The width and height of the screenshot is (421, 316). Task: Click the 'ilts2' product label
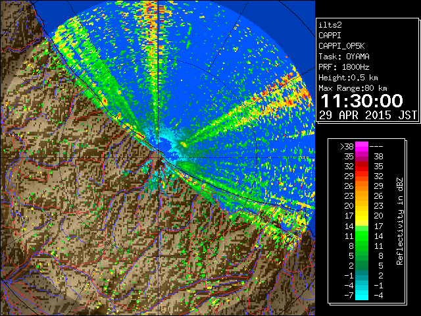coord(330,25)
